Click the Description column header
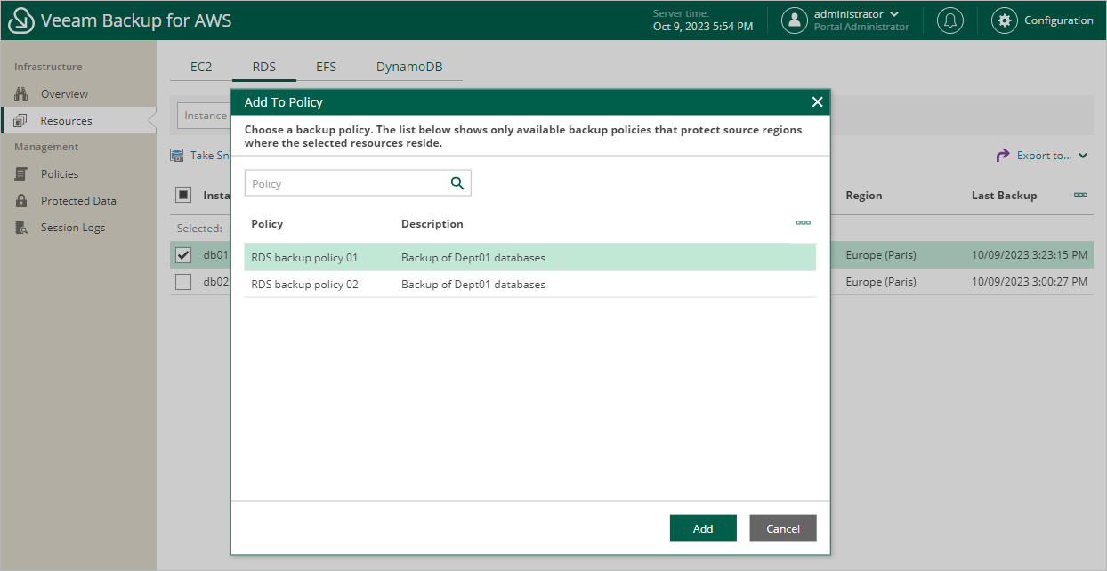 (432, 224)
